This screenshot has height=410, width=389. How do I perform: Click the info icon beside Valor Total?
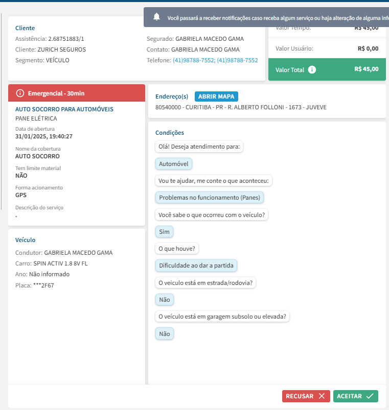pos(312,70)
